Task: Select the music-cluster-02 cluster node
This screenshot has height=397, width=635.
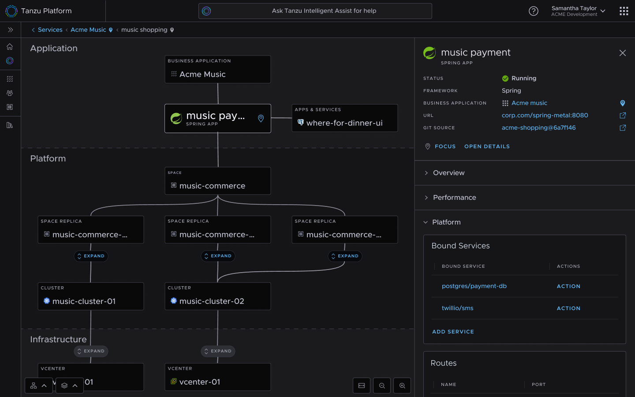Action: click(218, 296)
